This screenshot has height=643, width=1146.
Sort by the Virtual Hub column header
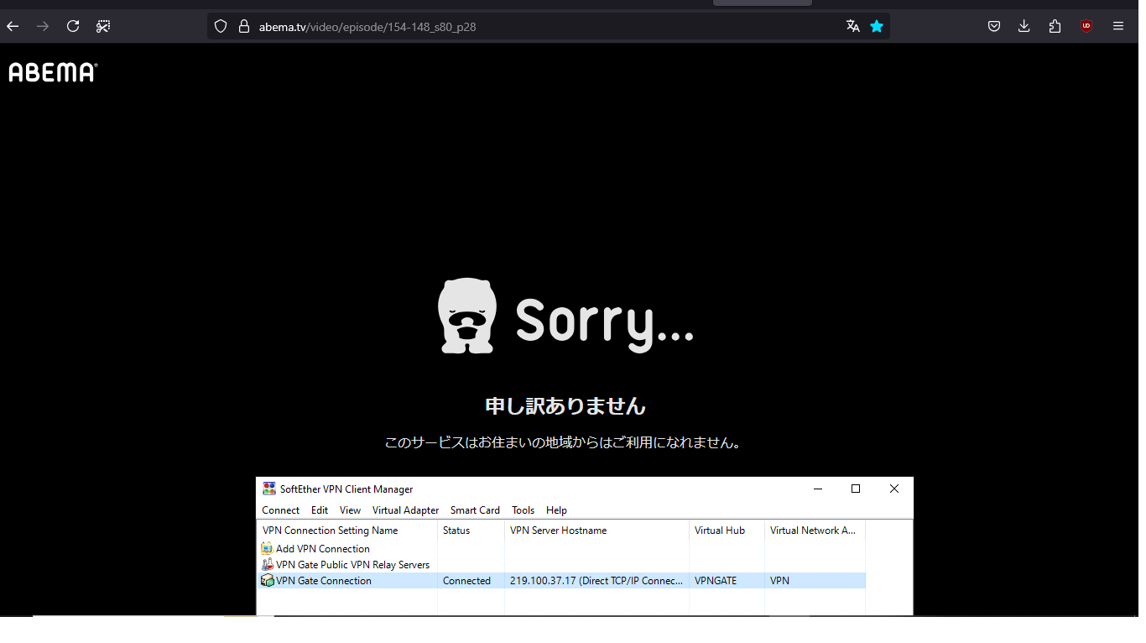(x=727, y=531)
